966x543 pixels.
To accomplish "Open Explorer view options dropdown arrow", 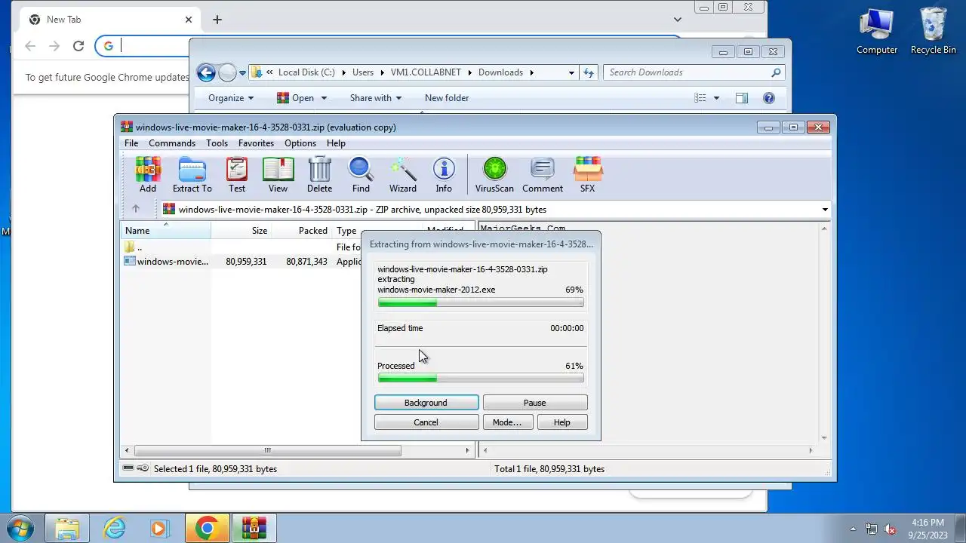I will pos(716,98).
